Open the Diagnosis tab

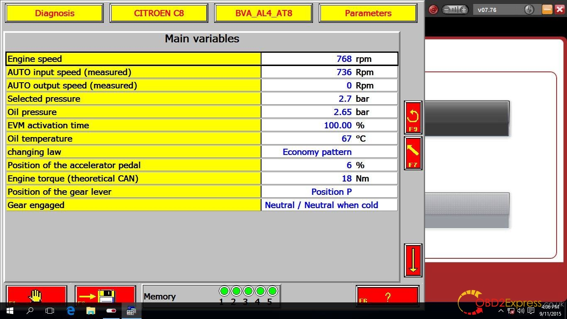(x=54, y=13)
